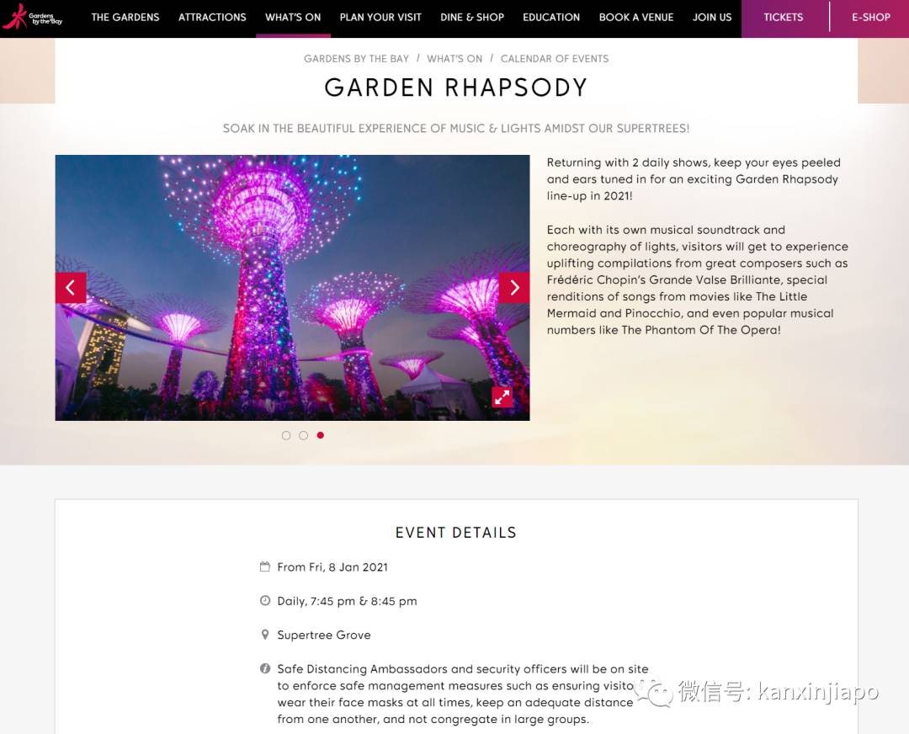
Task: Advance carousel with right arrow
Action: (514, 288)
